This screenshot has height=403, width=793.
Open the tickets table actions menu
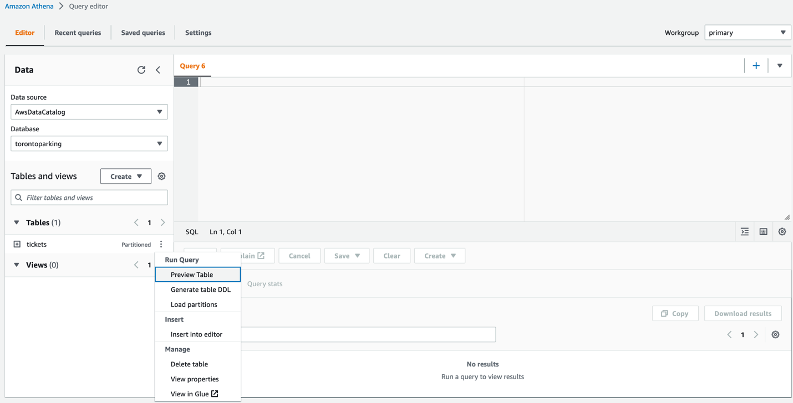pyautogui.click(x=161, y=244)
